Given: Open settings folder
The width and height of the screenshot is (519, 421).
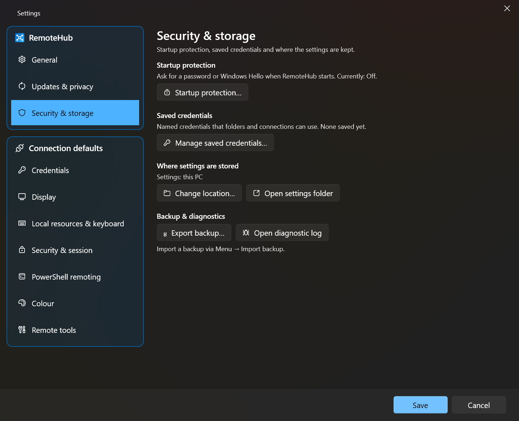Looking at the screenshot, I should pyautogui.click(x=293, y=193).
